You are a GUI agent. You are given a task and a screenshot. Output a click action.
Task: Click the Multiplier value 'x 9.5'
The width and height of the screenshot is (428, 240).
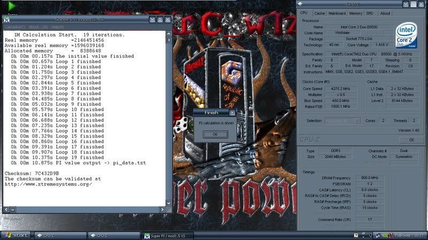340,95
